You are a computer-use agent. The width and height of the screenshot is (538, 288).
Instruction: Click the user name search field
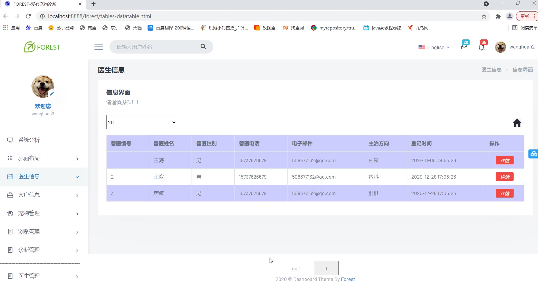click(x=156, y=47)
